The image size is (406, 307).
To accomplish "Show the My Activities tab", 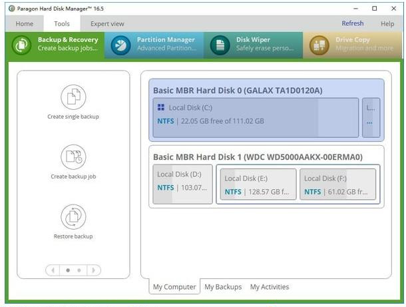I will (270, 287).
